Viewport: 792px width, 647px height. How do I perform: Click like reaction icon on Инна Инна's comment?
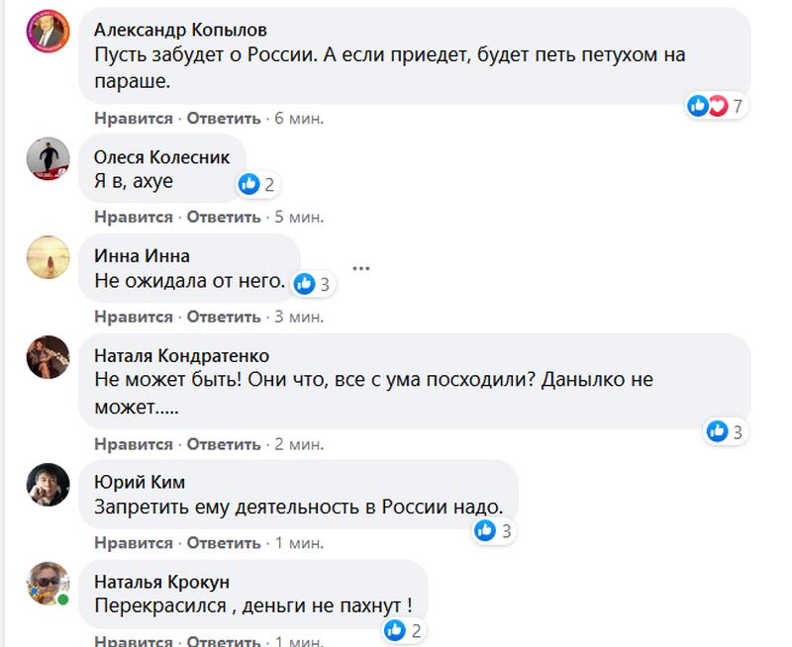coord(305,284)
